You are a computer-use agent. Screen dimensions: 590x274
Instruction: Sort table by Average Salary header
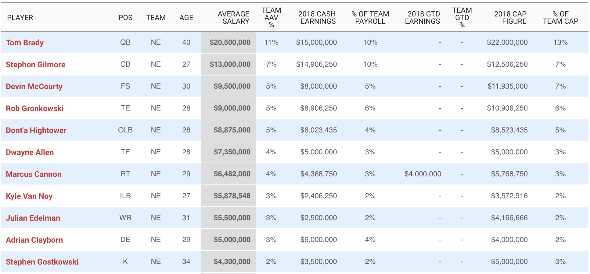(233, 18)
